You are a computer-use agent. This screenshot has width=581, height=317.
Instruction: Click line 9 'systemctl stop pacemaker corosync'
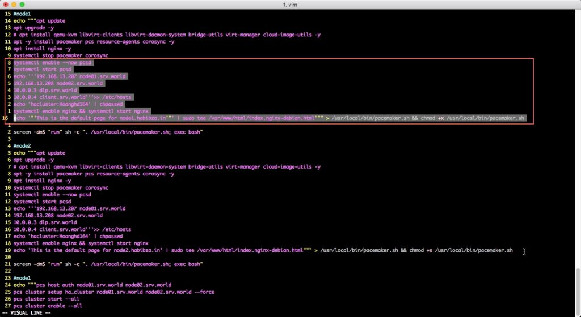tap(61, 55)
